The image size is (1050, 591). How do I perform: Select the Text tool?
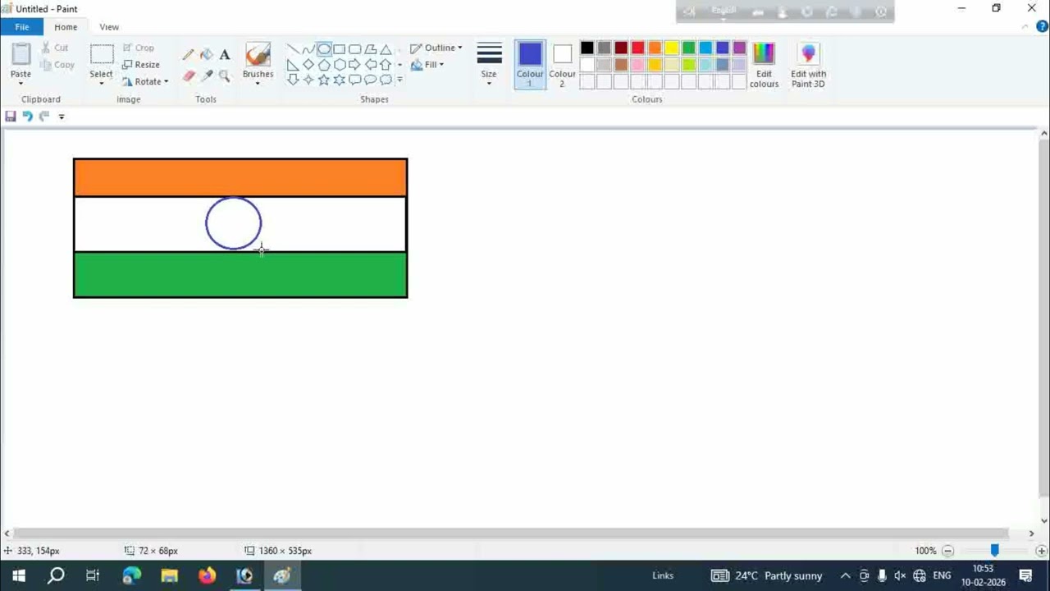point(224,55)
